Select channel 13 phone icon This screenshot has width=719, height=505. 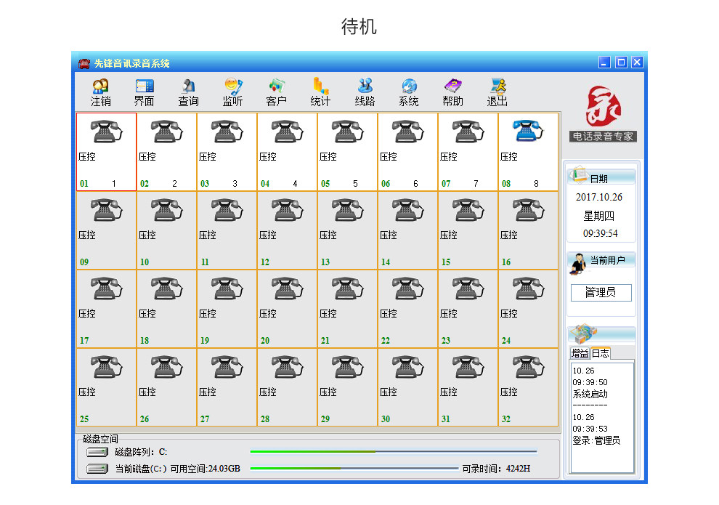[348, 210]
